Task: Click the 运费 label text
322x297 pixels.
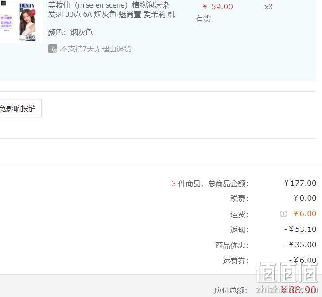Action: (239, 214)
